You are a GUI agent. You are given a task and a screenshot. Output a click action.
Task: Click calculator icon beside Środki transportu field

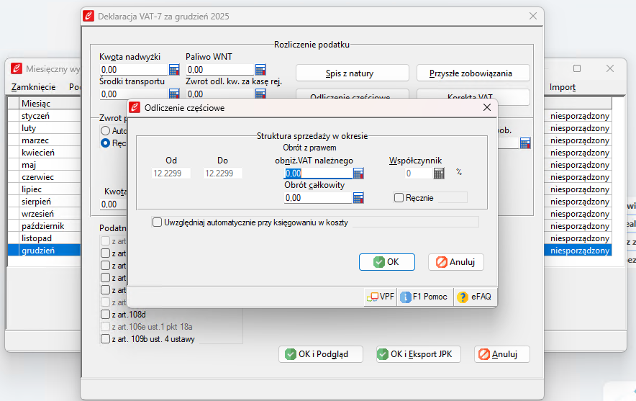pyautogui.click(x=174, y=94)
